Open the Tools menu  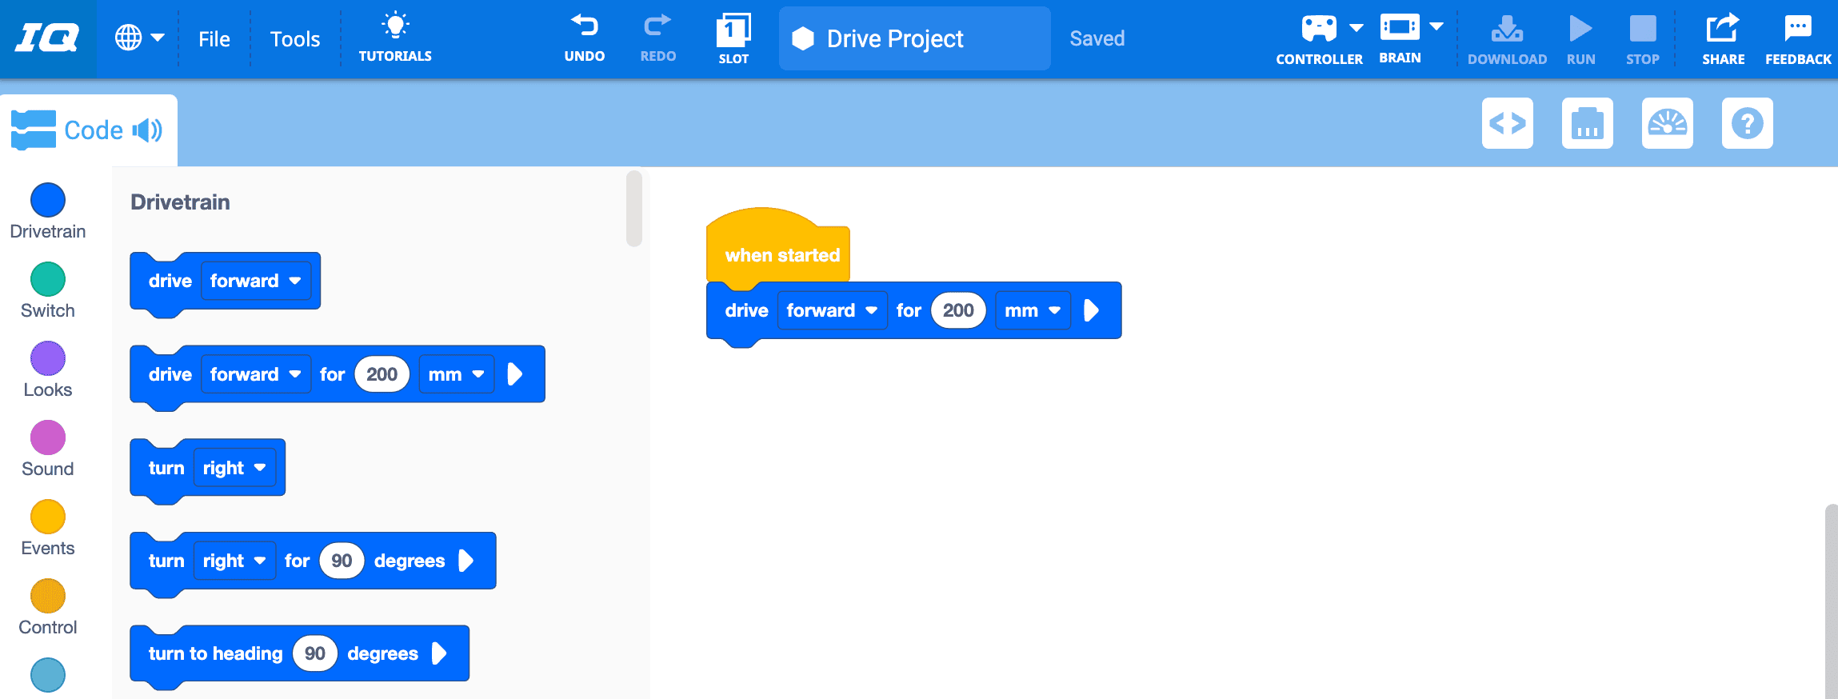(x=294, y=39)
